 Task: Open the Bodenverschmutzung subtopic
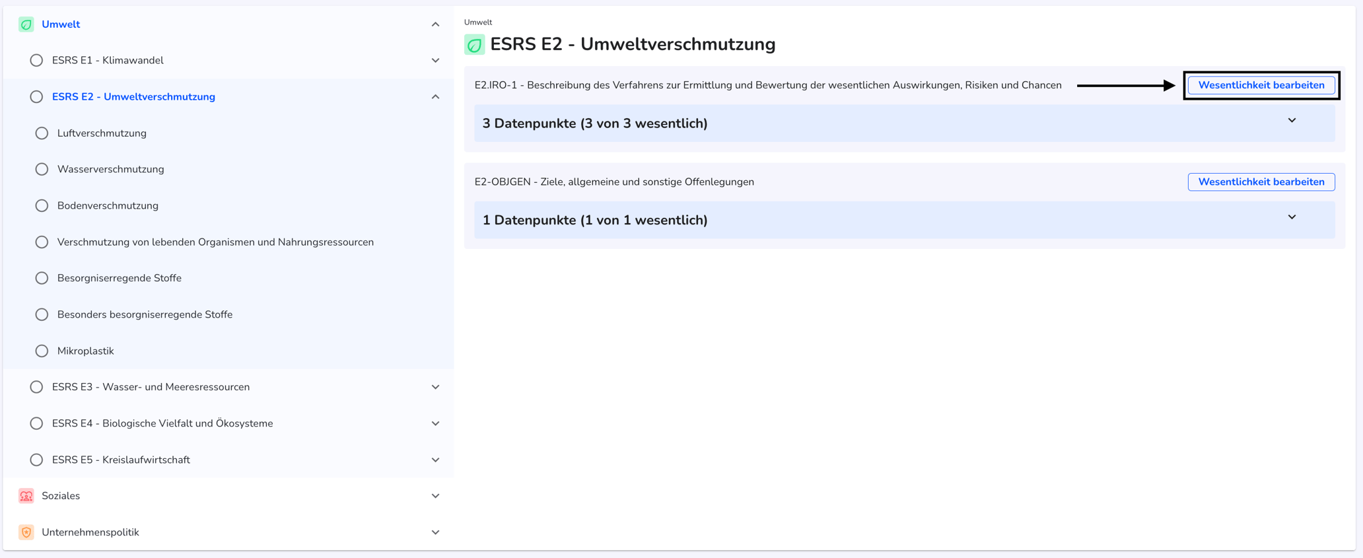pyautogui.click(x=108, y=205)
